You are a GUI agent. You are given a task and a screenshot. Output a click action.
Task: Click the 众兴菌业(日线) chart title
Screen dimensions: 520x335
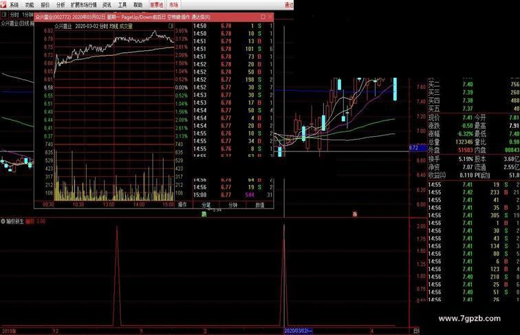[17, 23]
